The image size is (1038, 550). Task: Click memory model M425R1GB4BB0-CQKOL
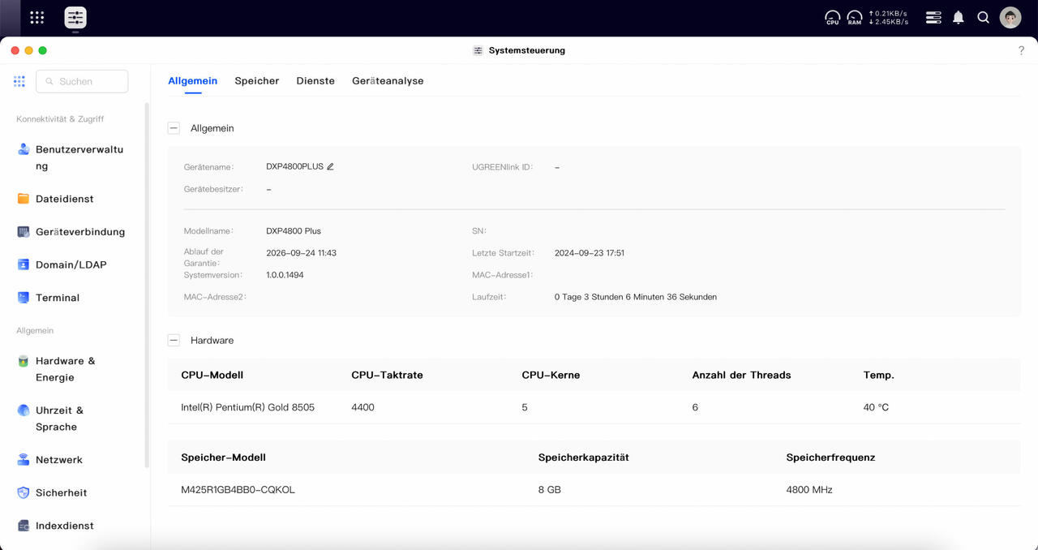(238, 490)
